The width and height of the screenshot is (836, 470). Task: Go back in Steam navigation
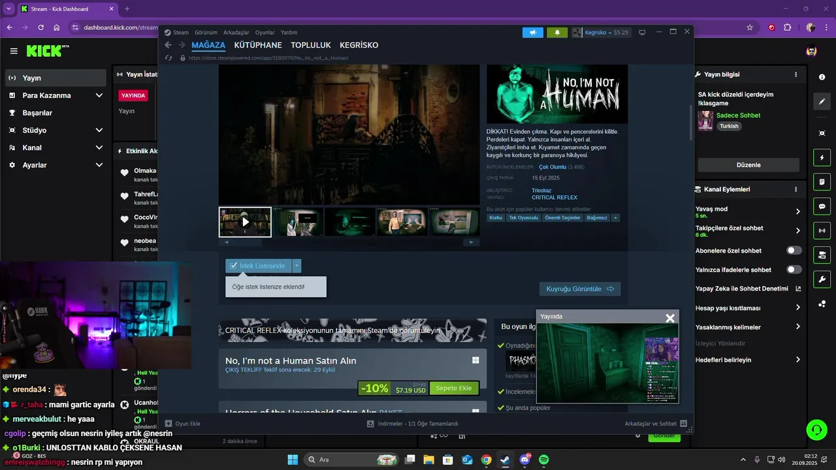[168, 45]
